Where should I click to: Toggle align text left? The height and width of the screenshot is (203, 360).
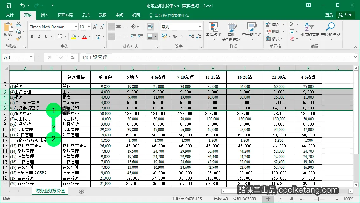tap(111, 36)
